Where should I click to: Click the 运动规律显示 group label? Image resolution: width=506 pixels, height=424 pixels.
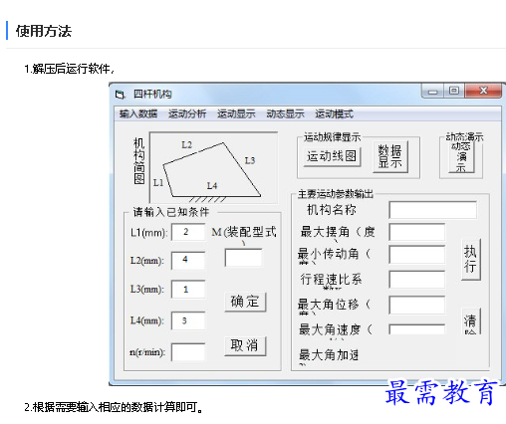click(332, 136)
